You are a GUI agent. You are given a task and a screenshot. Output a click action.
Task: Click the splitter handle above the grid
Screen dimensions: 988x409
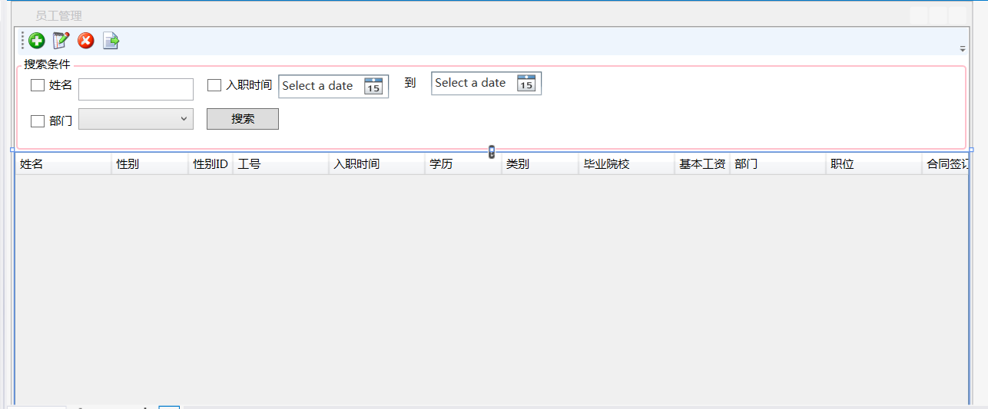tap(492, 151)
